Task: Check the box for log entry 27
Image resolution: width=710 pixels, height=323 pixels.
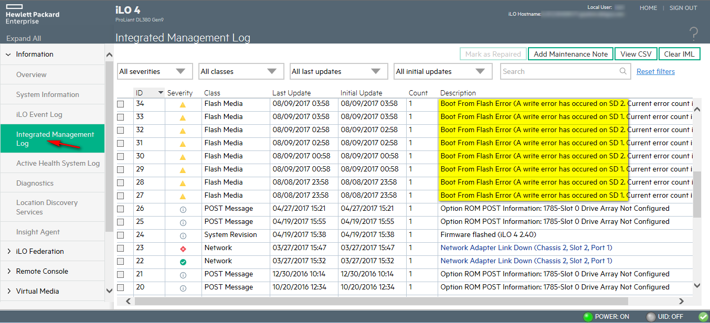Action: pos(121,196)
